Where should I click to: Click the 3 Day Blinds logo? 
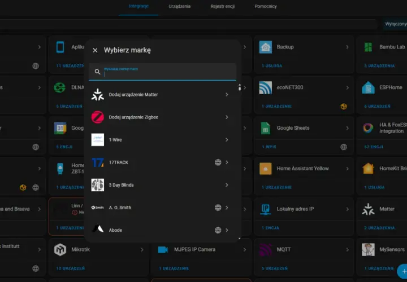(x=98, y=185)
